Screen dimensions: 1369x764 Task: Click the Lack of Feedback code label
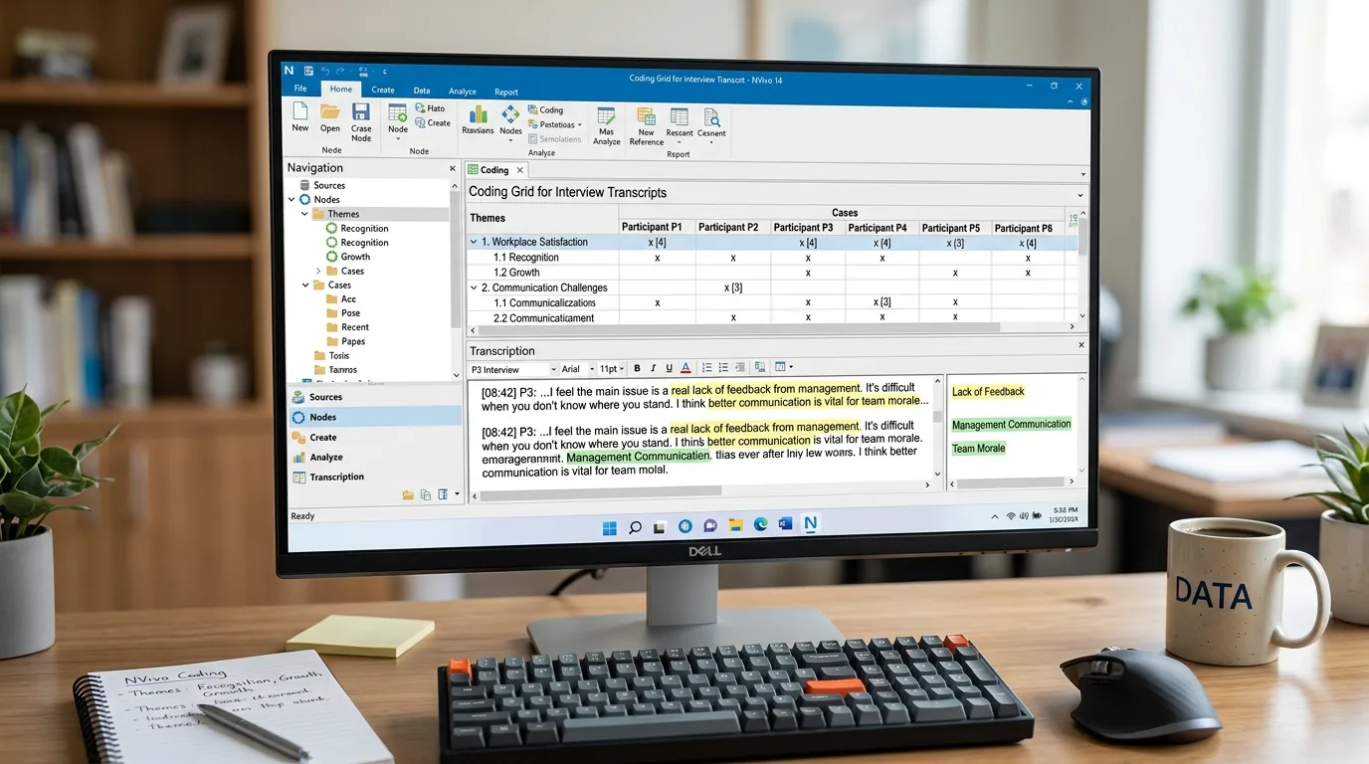[x=988, y=392]
